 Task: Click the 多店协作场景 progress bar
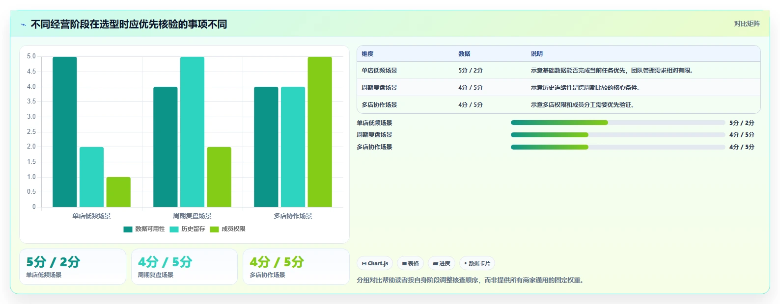point(618,147)
